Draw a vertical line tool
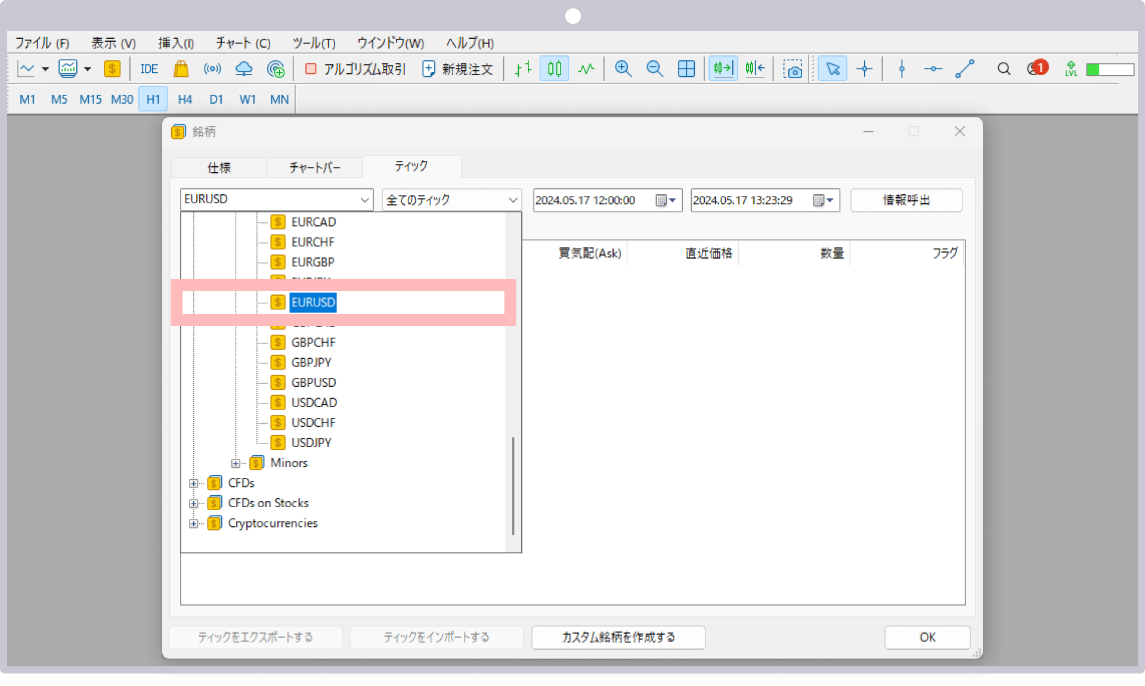 [x=902, y=69]
